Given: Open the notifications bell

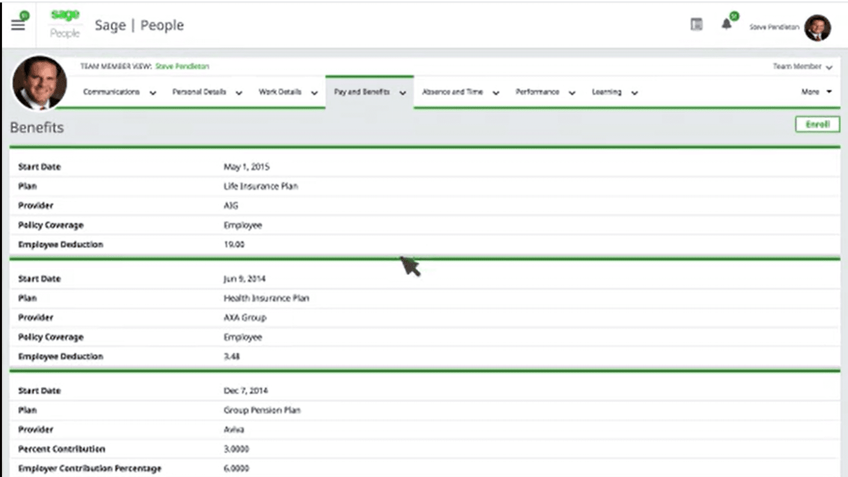Looking at the screenshot, I should (x=726, y=24).
